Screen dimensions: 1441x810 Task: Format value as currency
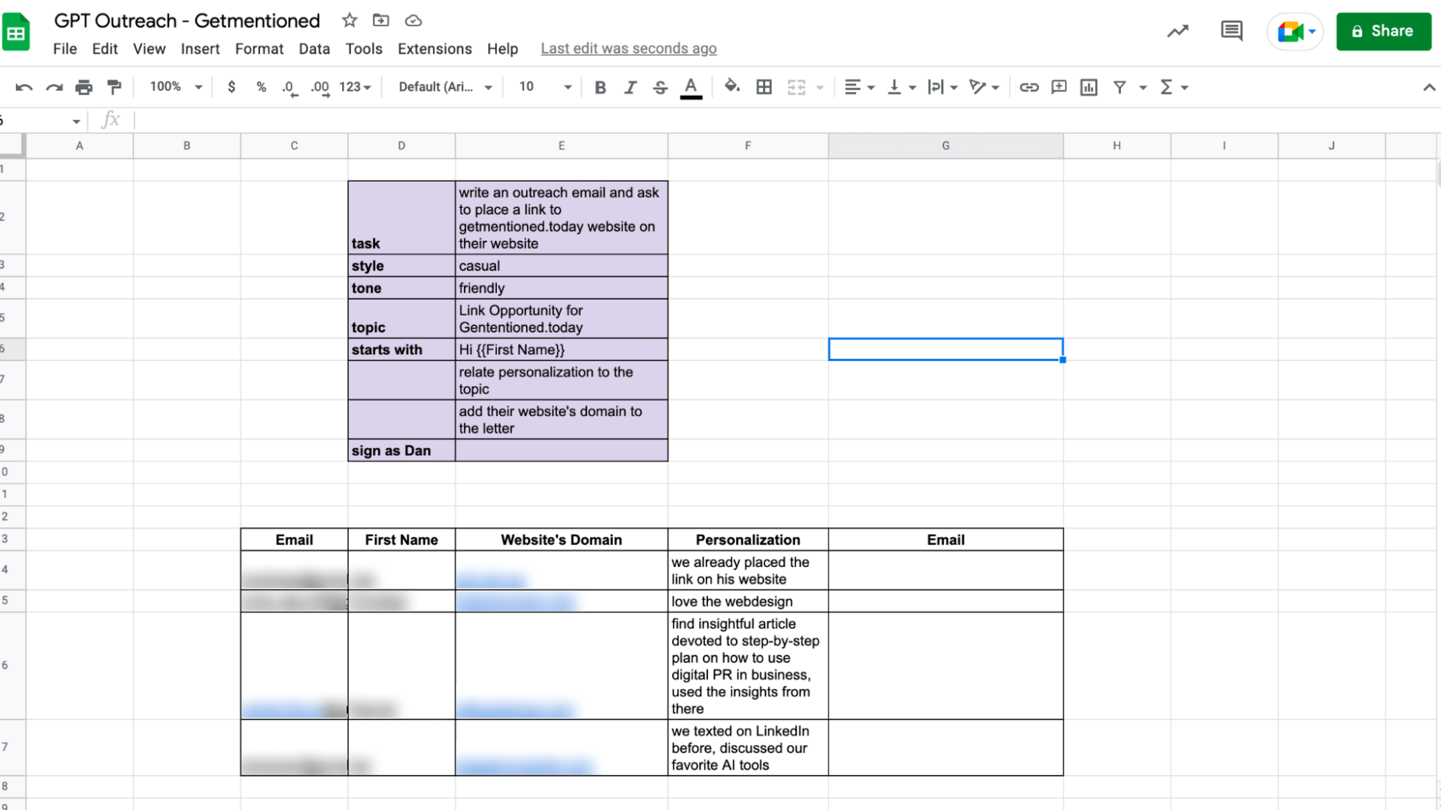[x=231, y=87]
